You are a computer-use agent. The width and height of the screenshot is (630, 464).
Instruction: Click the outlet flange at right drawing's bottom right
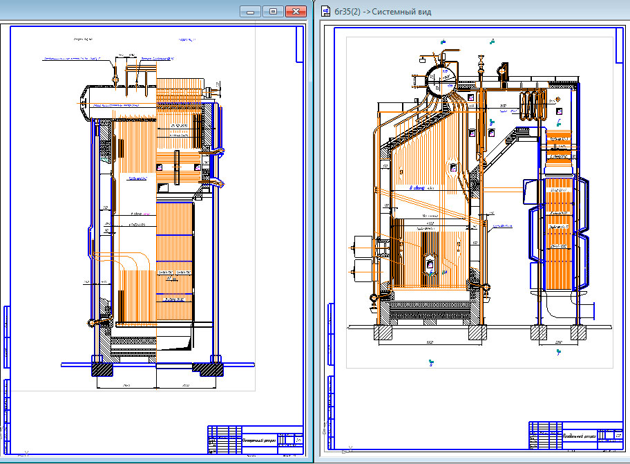point(591,311)
